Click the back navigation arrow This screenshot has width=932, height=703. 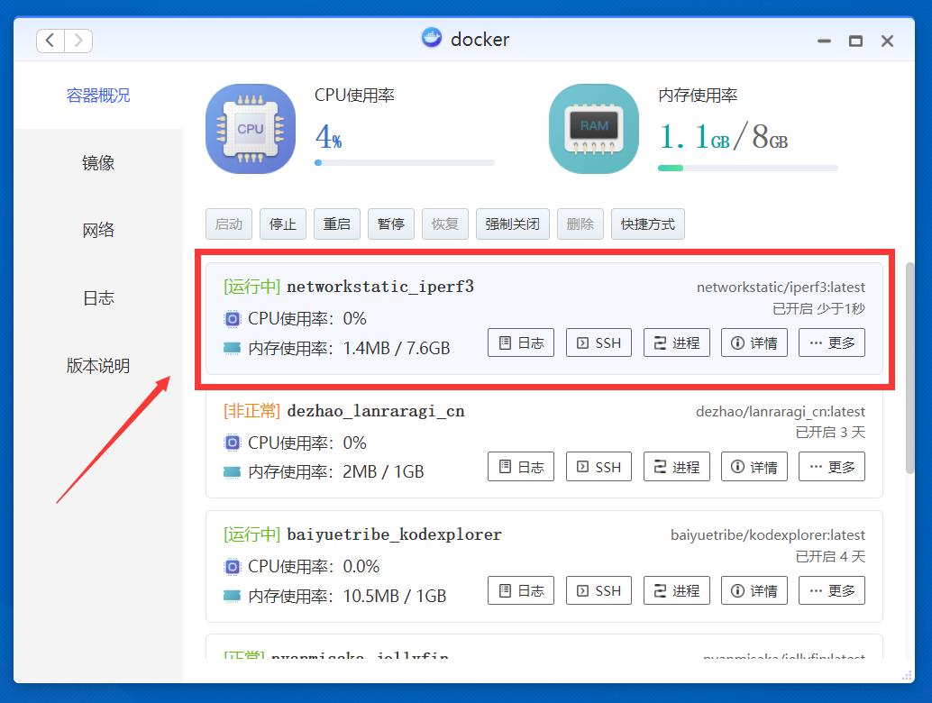click(50, 40)
